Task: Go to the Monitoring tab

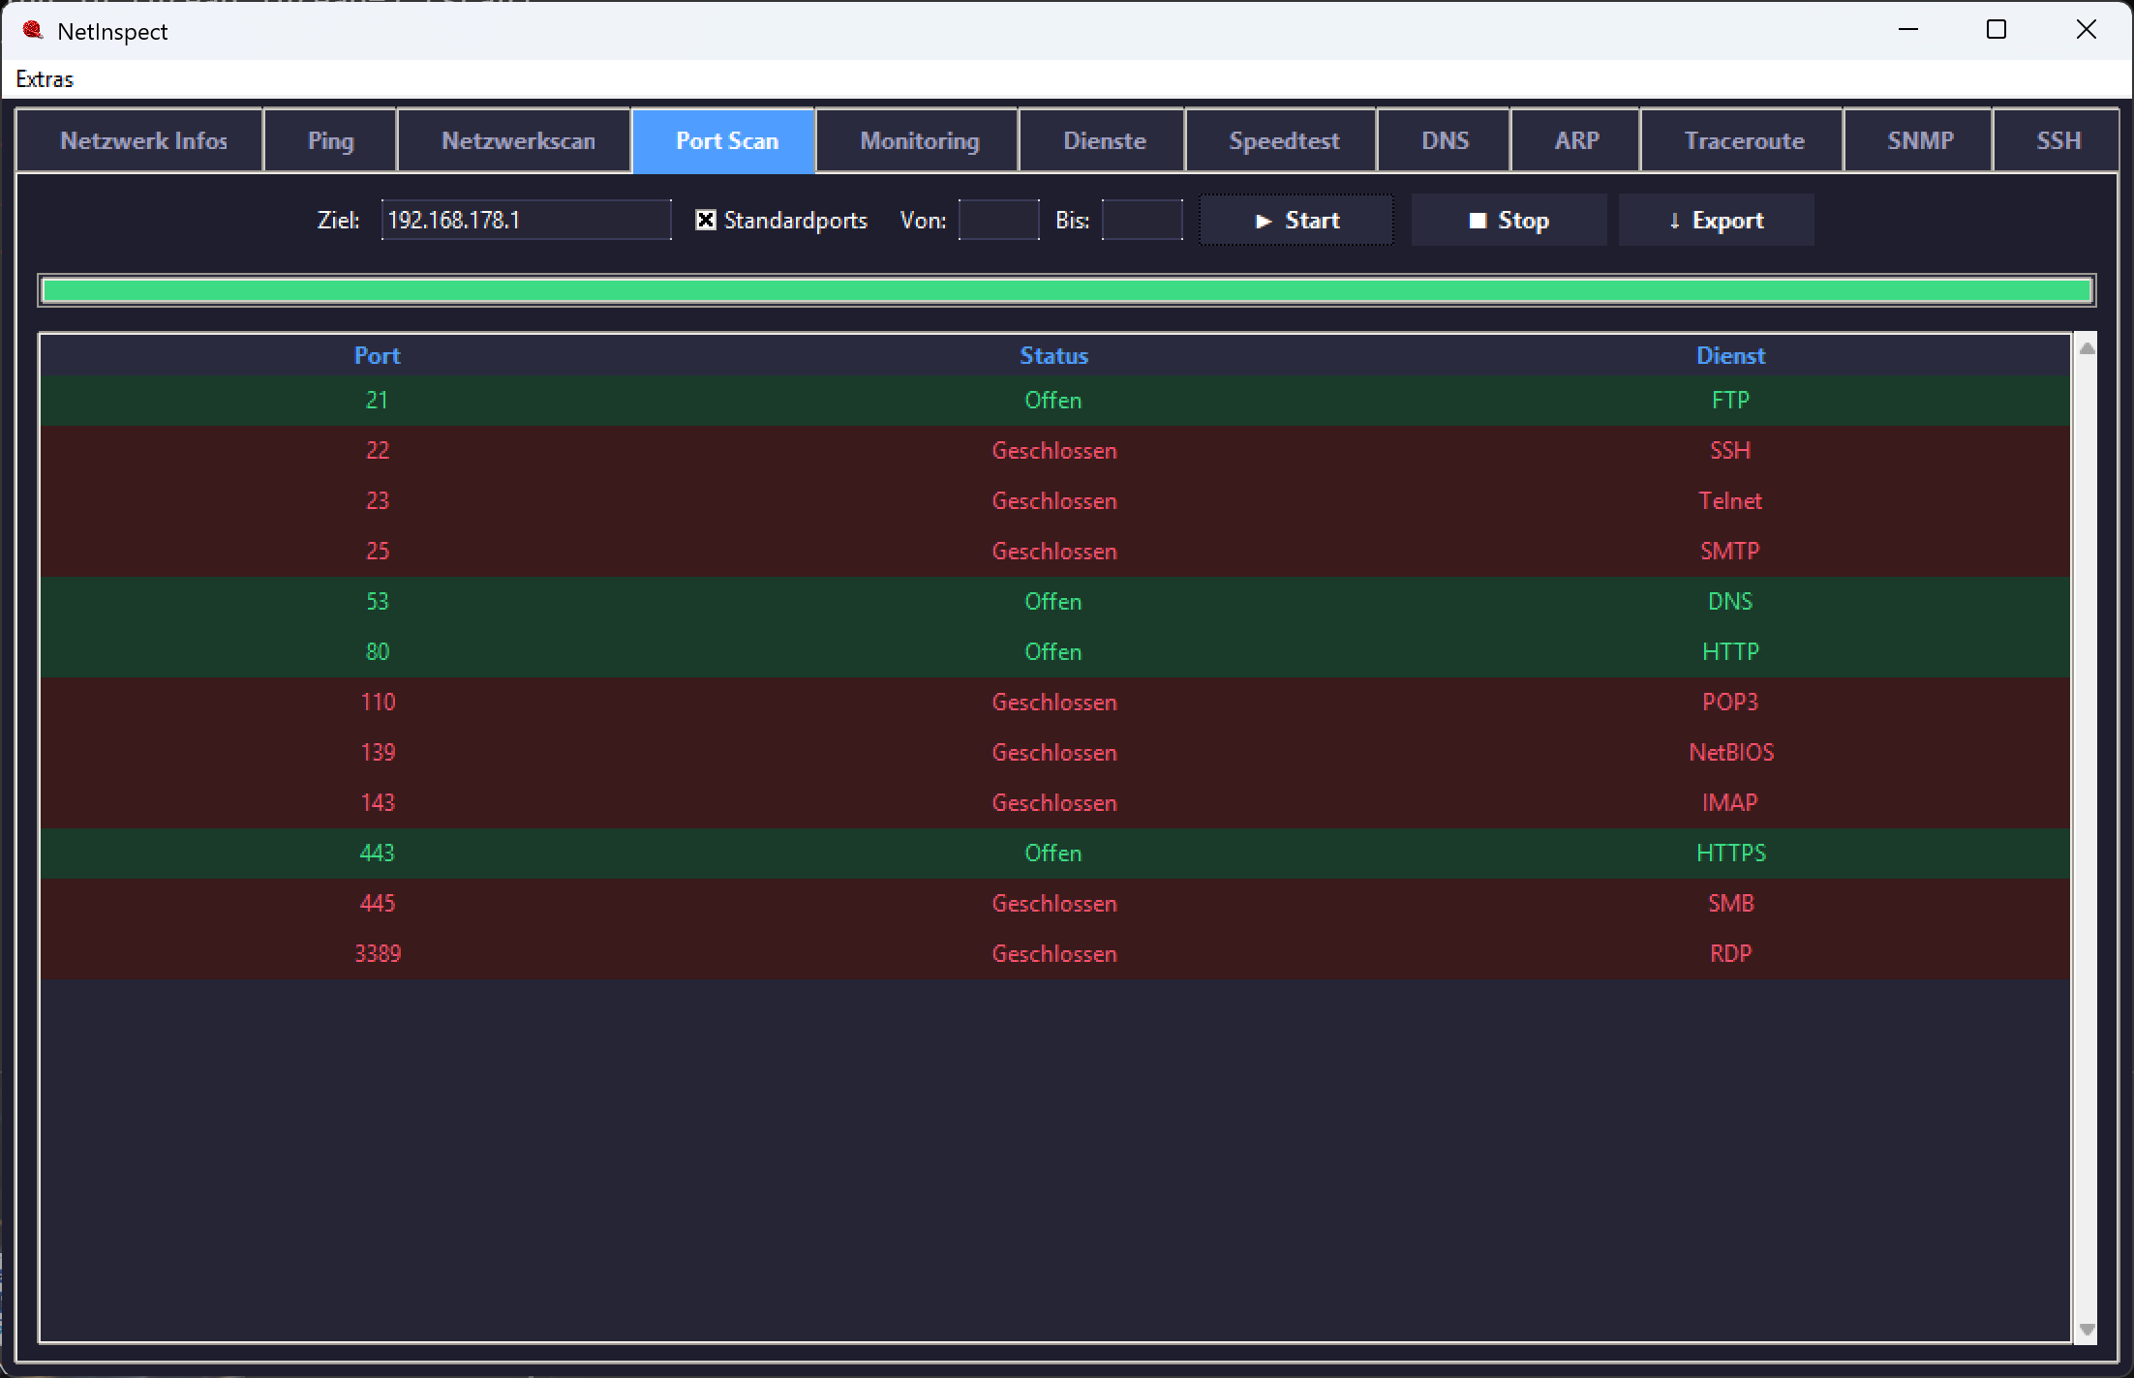Action: click(917, 141)
